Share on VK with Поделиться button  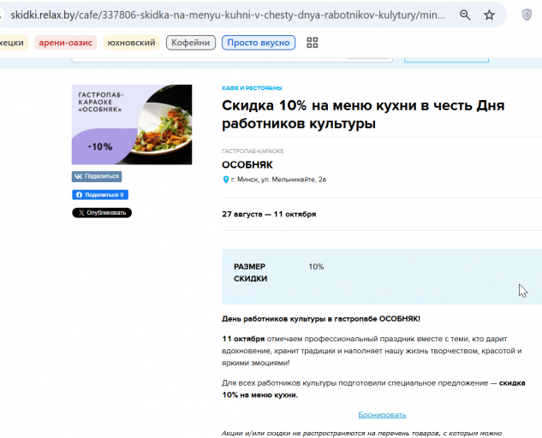click(x=97, y=176)
